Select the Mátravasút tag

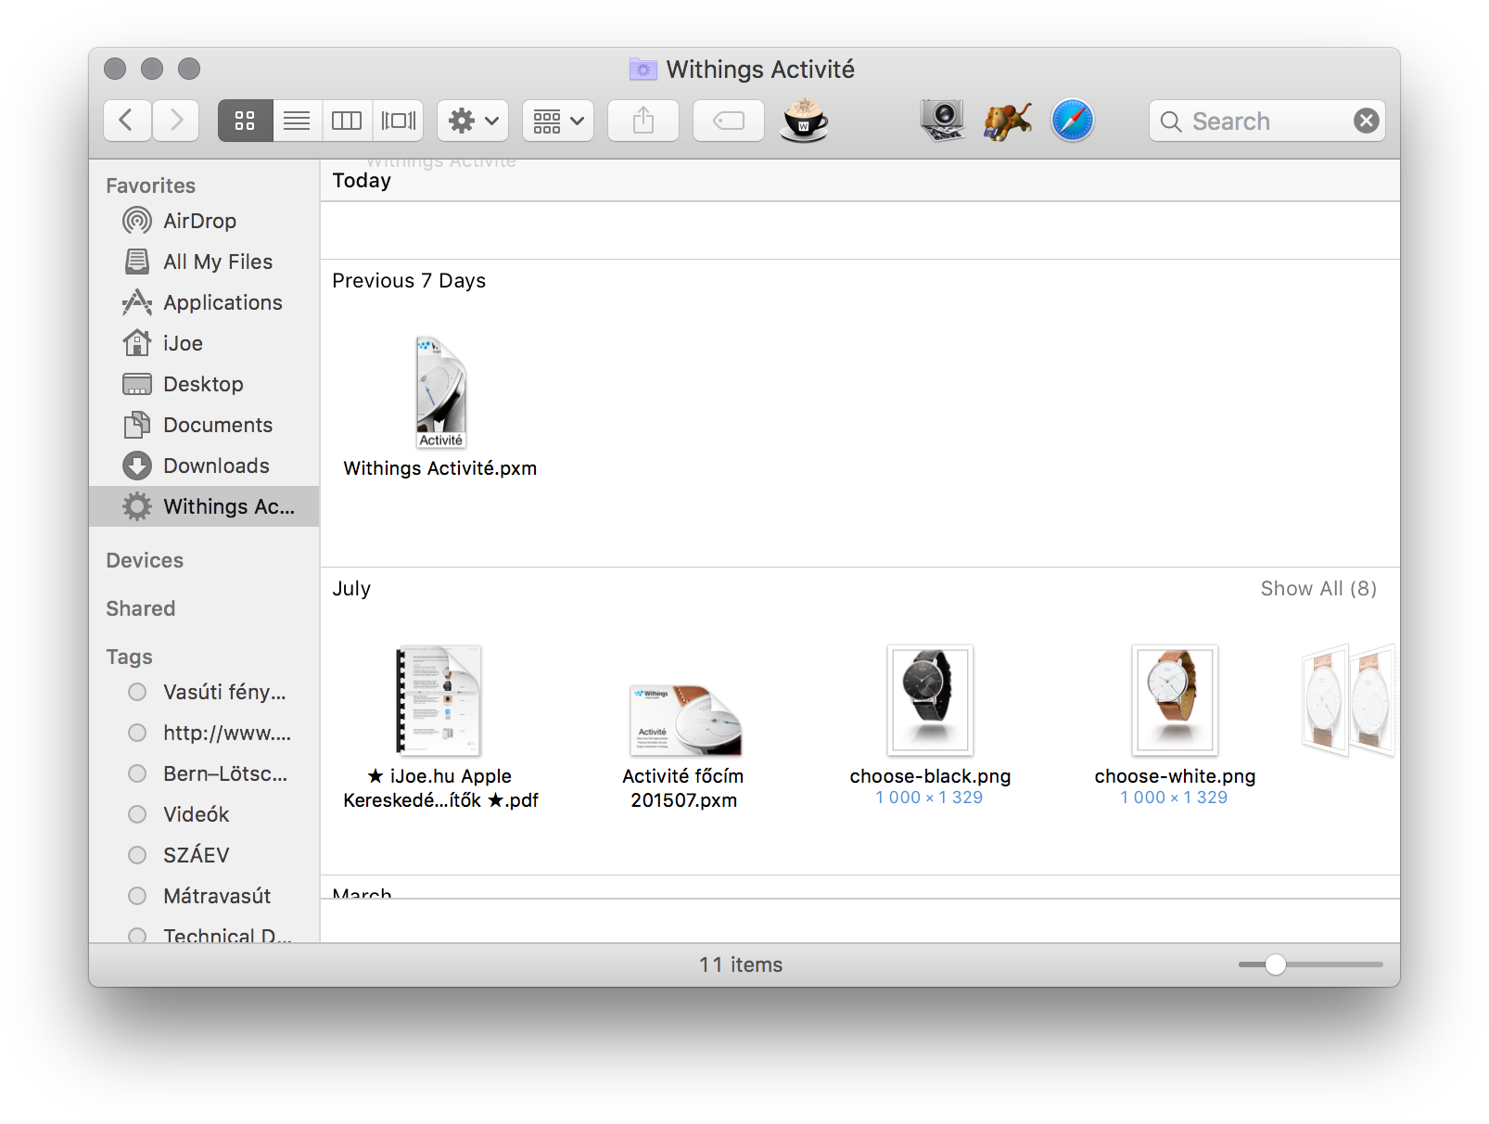(x=204, y=896)
